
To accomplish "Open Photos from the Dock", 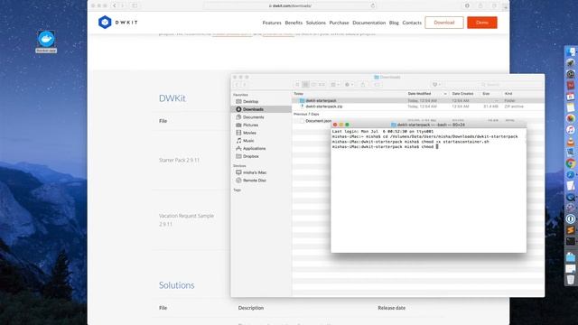I will [571, 118].
